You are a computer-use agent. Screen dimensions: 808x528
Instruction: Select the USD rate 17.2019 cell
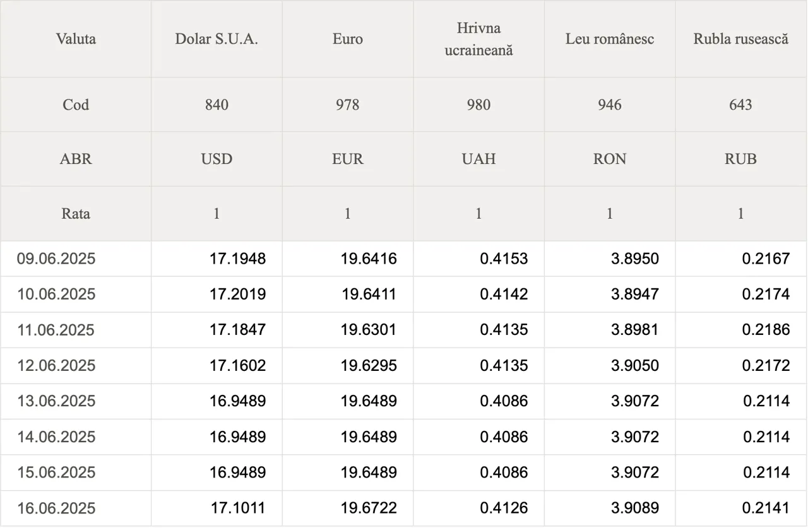(217, 295)
